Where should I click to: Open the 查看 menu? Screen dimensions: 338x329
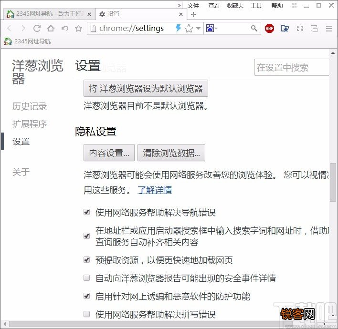(x=214, y=5)
